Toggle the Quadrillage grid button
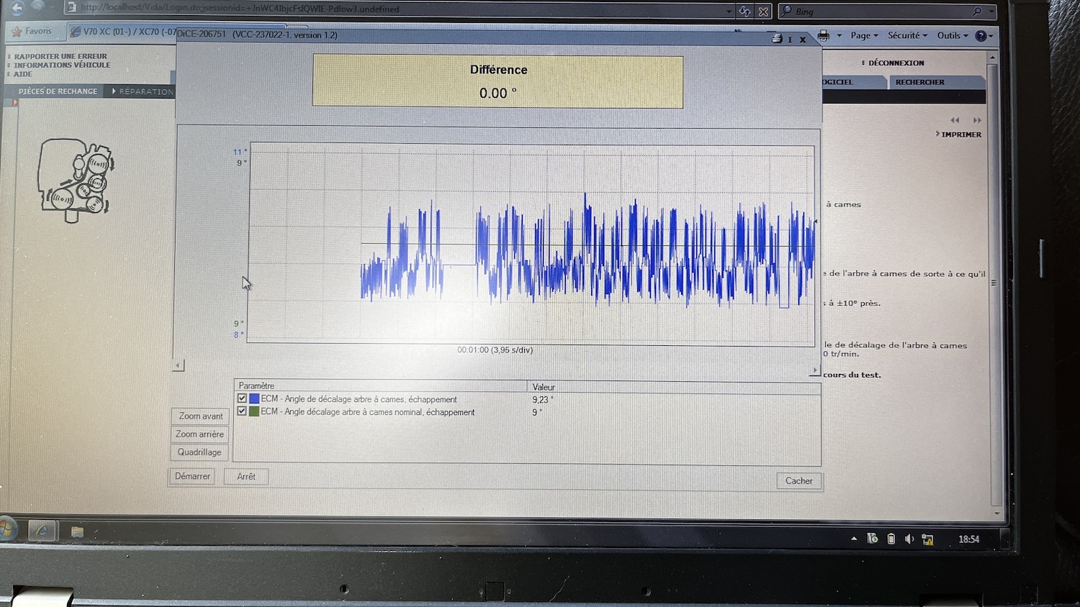Image resolution: width=1080 pixels, height=607 pixels. pos(199,452)
